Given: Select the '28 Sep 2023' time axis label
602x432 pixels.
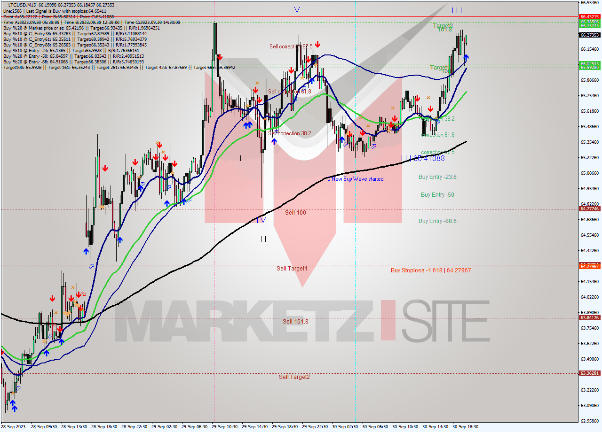Looking at the screenshot, I should point(14,427).
